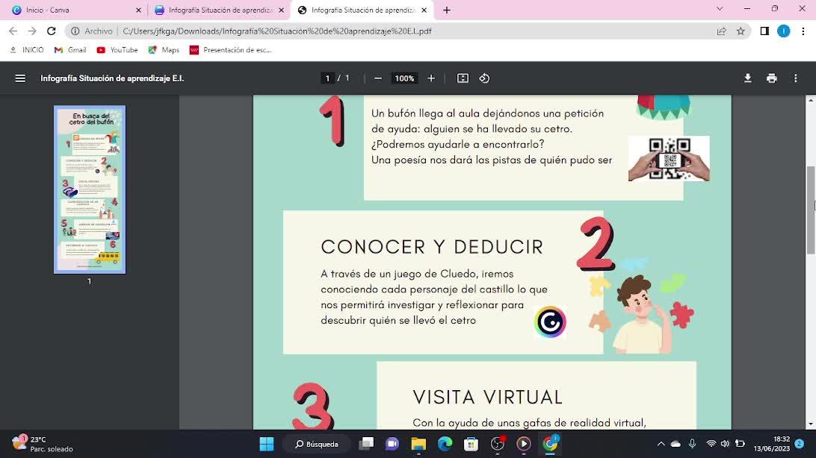
Task: Click the vertical scrollbar thumb in the PDF
Action: 811,210
